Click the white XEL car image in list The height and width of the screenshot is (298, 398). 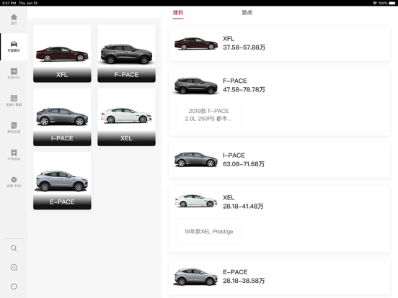195,201
